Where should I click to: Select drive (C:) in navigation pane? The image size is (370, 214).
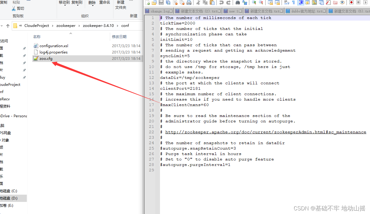(9, 191)
